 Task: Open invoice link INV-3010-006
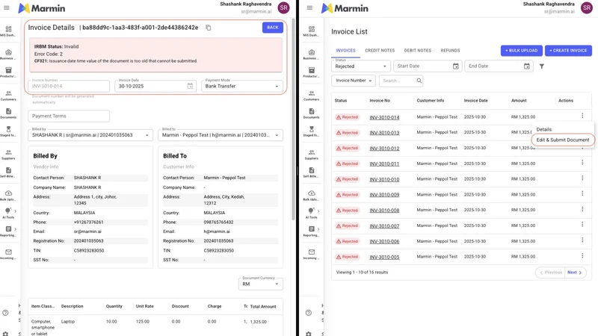coord(384,241)
